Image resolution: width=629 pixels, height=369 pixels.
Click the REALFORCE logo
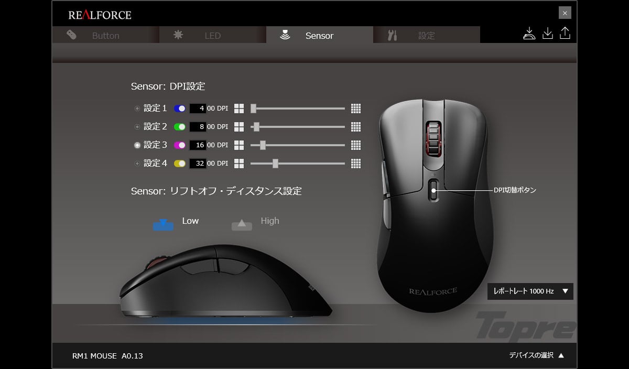click(100, 14)
